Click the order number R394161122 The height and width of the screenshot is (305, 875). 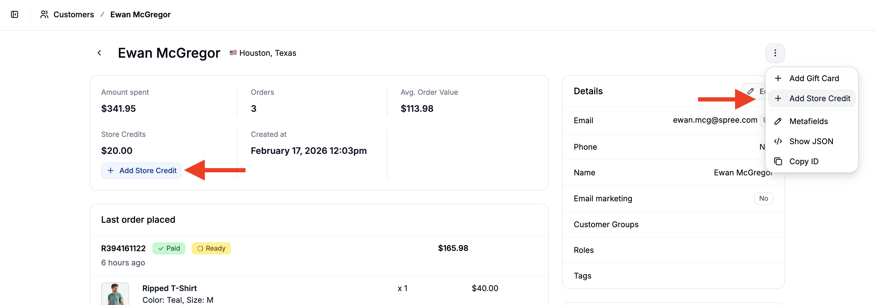123,248
